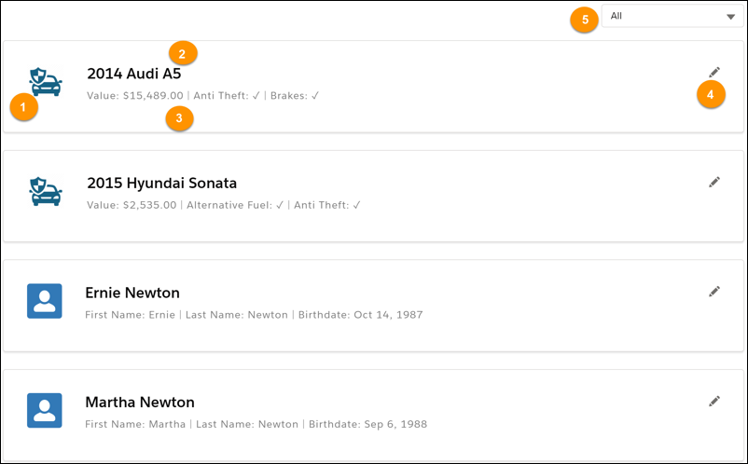Open Ernie Newton's name link

click(x=132, y=293)
